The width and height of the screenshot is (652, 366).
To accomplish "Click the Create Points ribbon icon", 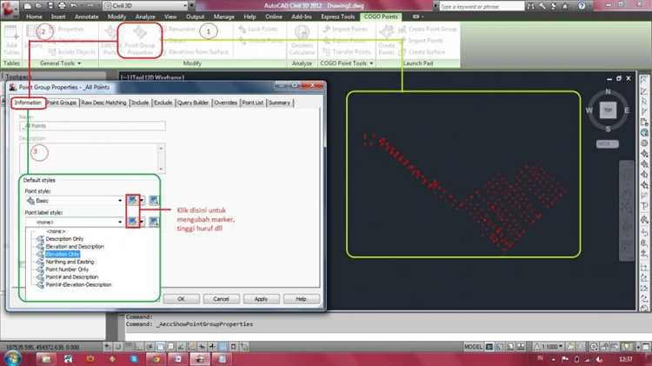I will click(387, 40).
